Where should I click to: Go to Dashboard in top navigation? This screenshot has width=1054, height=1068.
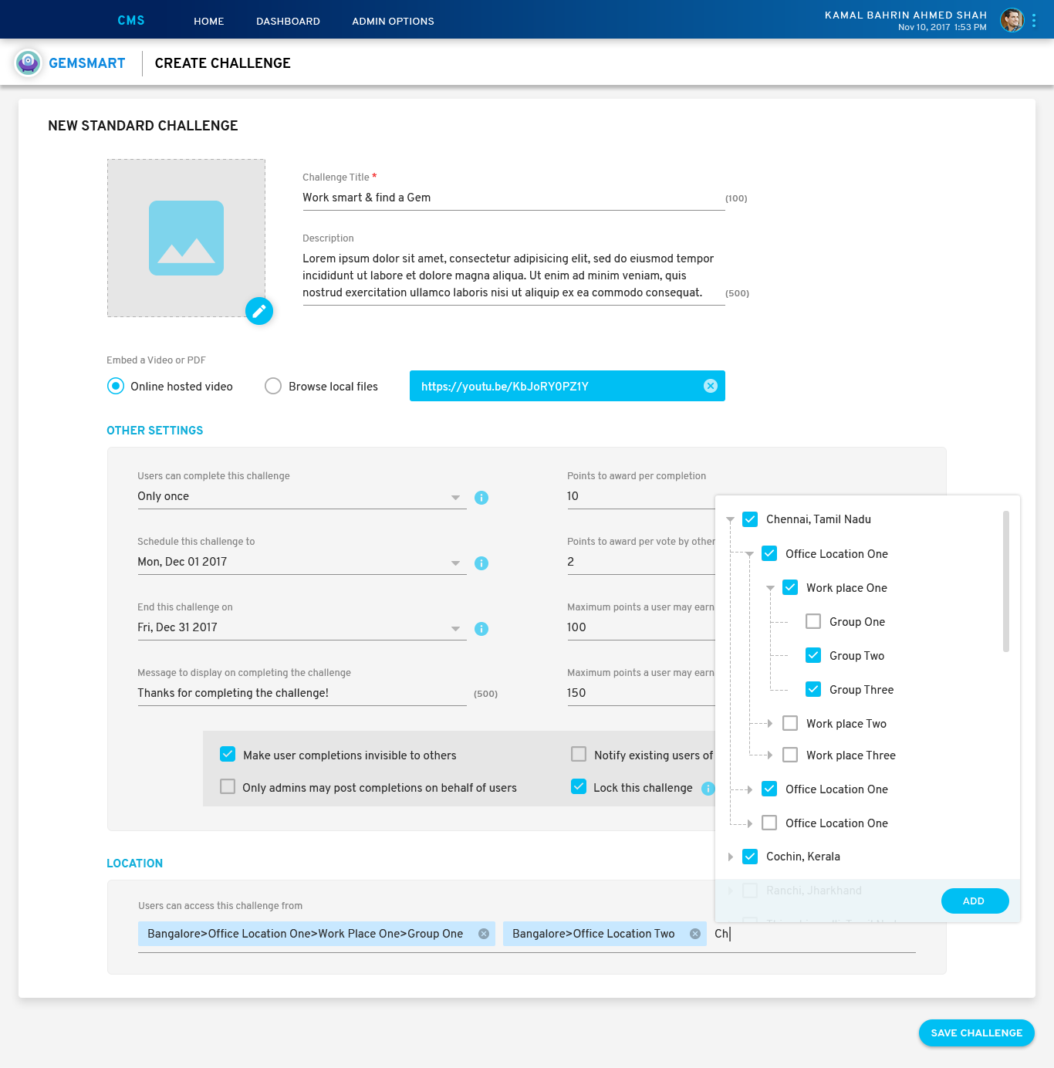(288, 21)
